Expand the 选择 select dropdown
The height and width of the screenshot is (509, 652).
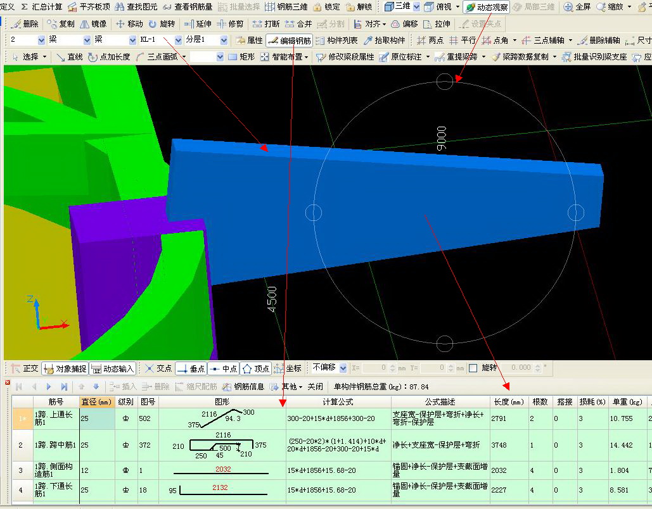[44, 57]
